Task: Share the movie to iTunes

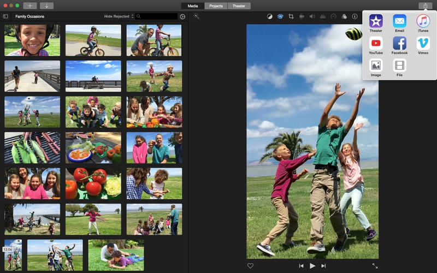Action: point(423,21)
